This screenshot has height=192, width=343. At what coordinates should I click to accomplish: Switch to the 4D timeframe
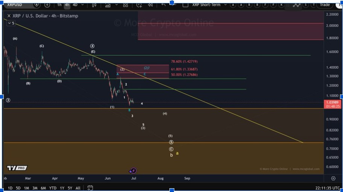75,5
